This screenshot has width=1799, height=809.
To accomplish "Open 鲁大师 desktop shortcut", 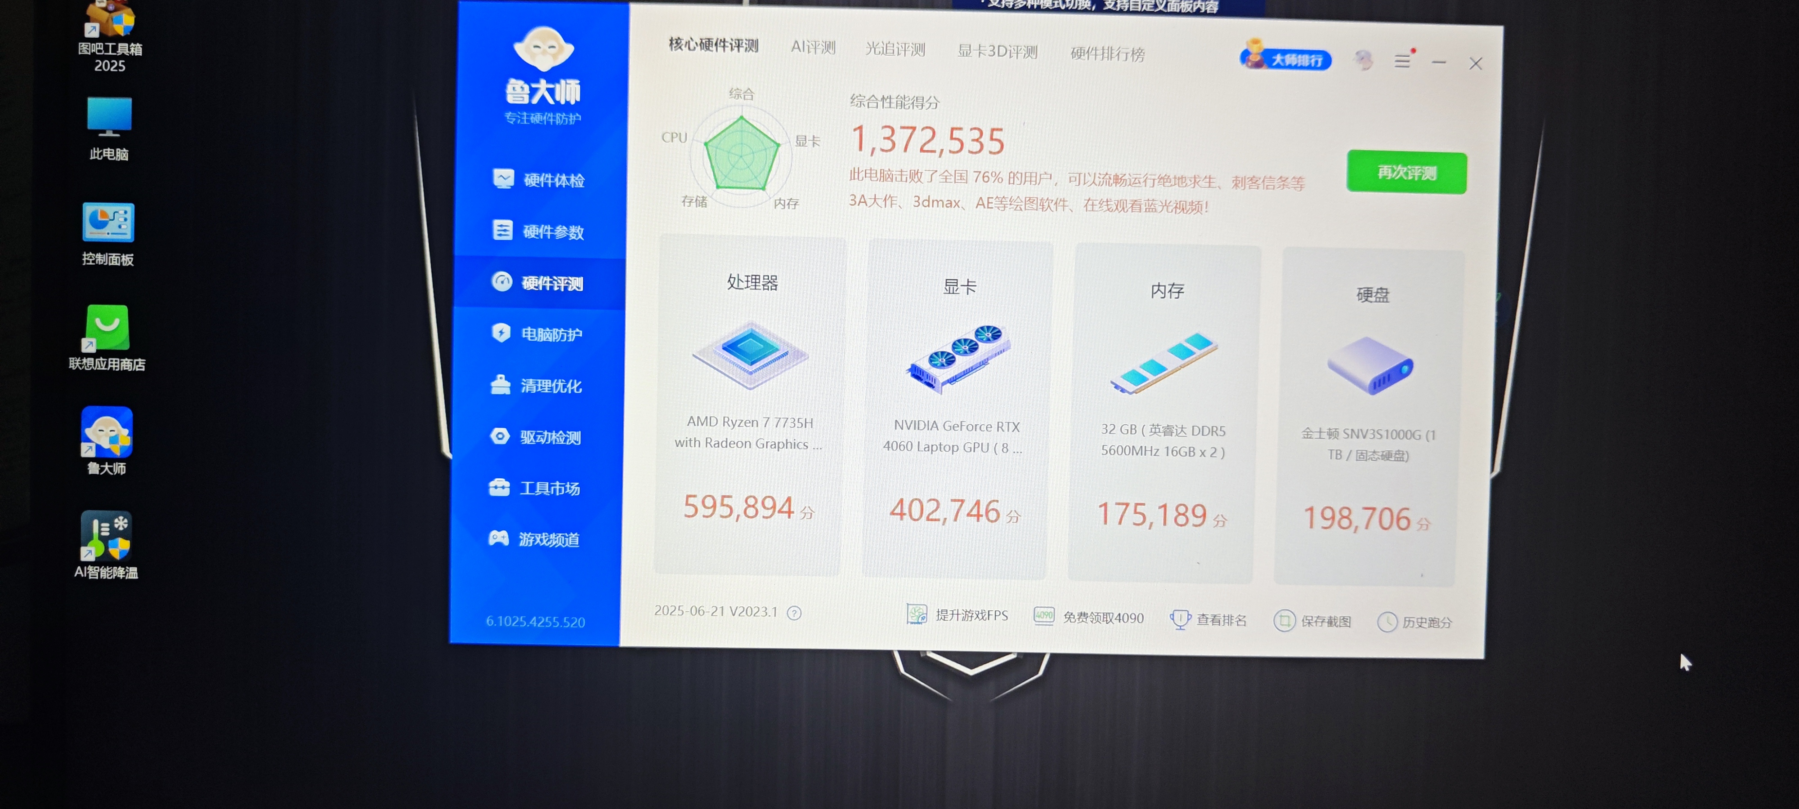I will point(106,441).
